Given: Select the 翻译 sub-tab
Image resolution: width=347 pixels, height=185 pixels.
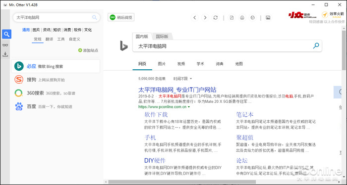Looking at the screenshot, I should (x=50, y=39).
